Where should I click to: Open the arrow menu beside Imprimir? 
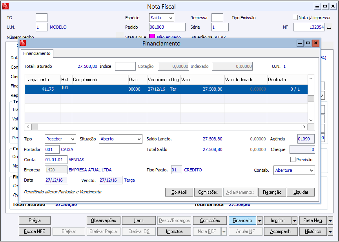(295, 220)
